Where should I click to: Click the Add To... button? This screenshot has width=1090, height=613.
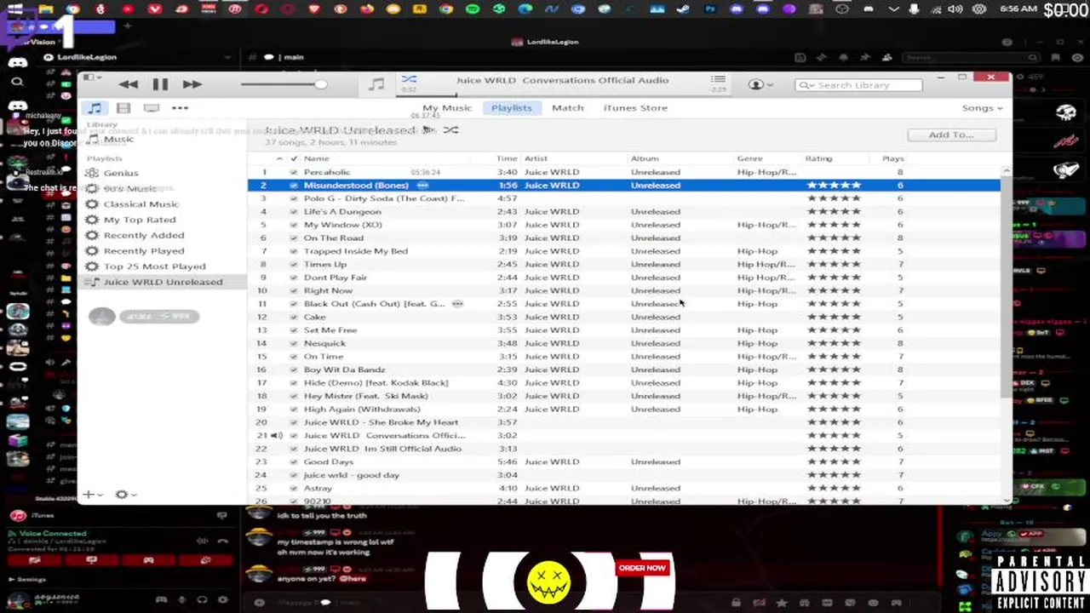point(951,135)
